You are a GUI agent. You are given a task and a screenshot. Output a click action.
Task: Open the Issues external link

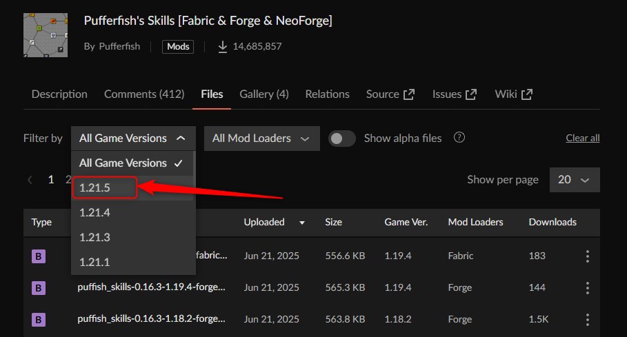[x=455, y=94]
